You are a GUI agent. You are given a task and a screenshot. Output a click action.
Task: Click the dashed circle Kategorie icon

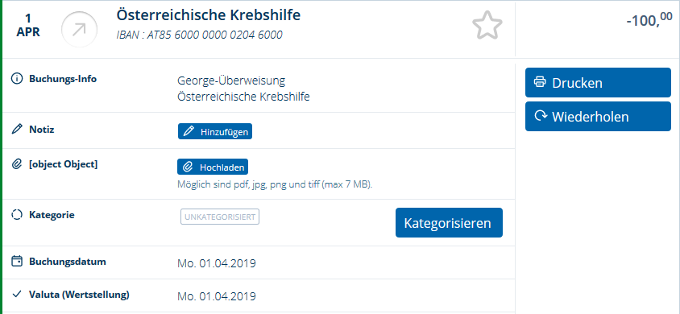pos(17,215)
